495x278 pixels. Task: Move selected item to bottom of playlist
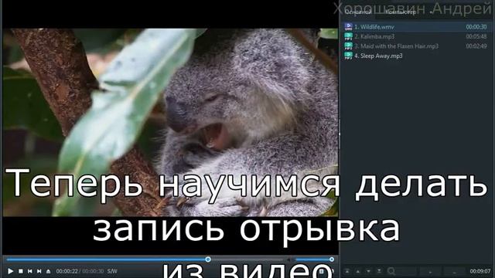pos(379,271)
